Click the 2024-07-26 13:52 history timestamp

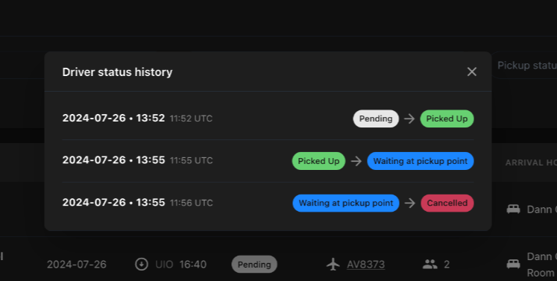click(x=113, y=118)
